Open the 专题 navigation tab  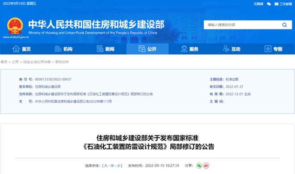[274, 49]
